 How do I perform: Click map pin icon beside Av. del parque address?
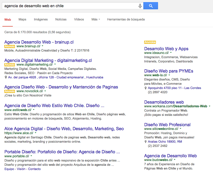pyautogui.click(x=6, y=77)
